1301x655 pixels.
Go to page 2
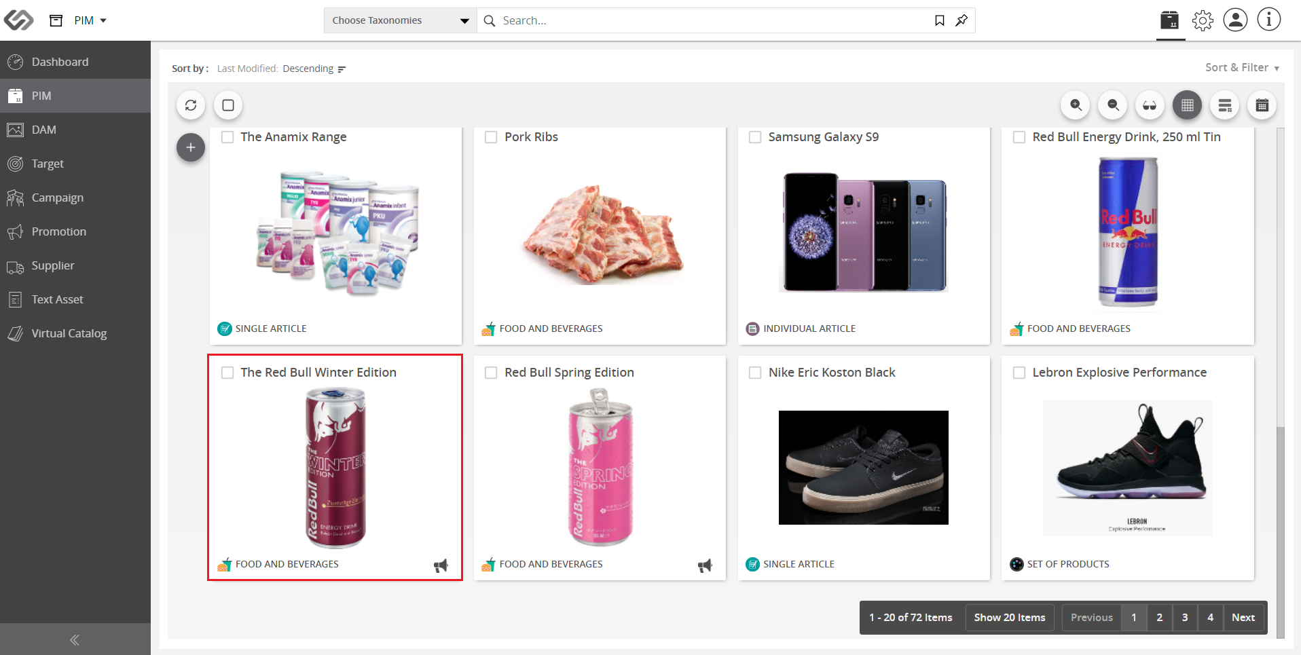tap(1160, 618)
